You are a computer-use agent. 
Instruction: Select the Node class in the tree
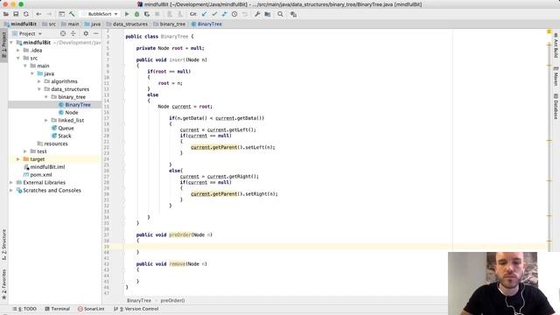click(x=68, y=113)
